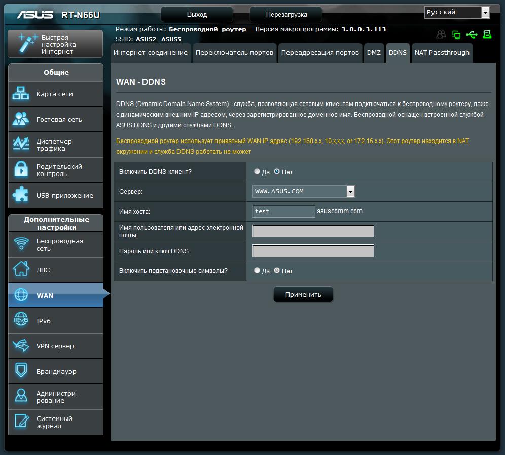Open the Сервер WWW.ASUS.COM dropdown

(x=304, y=191)
